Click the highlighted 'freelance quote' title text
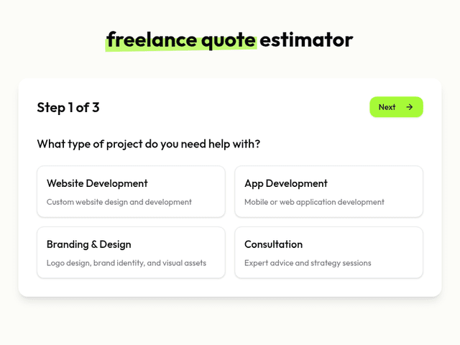The height and width of the screenshot is (345, 460). [181, 40]
